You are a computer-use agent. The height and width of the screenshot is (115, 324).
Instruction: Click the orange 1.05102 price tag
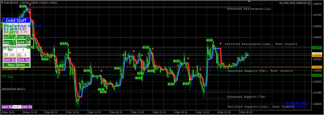317,67
